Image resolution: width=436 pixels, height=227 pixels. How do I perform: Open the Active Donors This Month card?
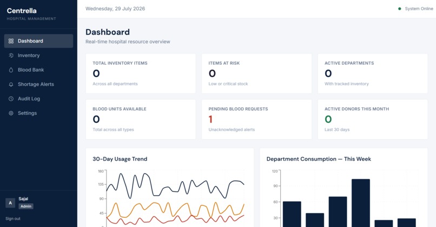(x=373, y=120)
